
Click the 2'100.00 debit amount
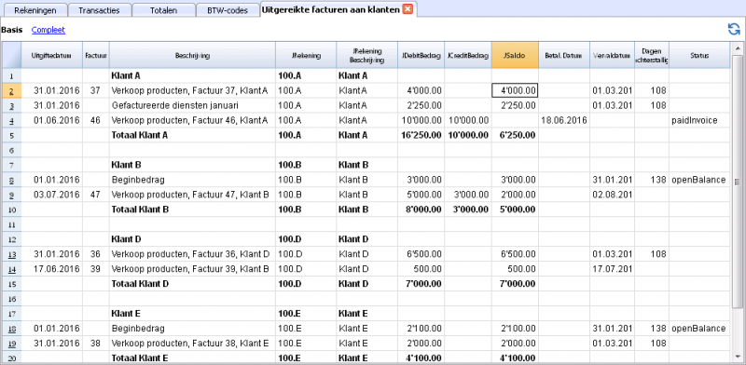click(x=424, y=328)
